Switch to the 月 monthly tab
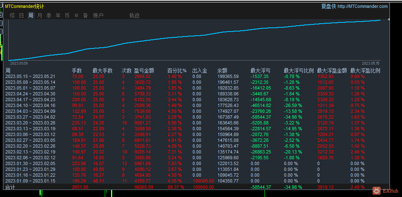Image resolution: width=402 pixels, height=197 pixels. click(39, 16)
